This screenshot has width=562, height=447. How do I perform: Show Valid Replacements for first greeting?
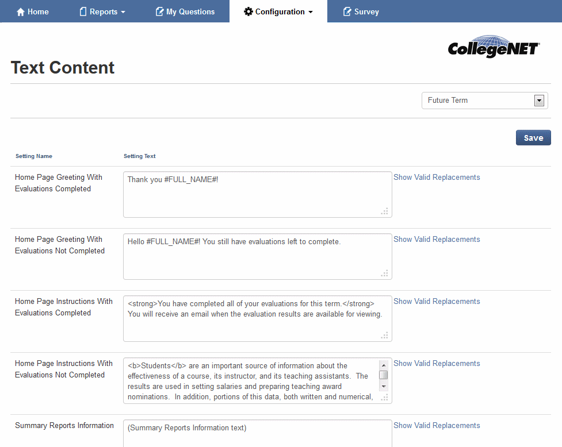click(x=437, y=178)
